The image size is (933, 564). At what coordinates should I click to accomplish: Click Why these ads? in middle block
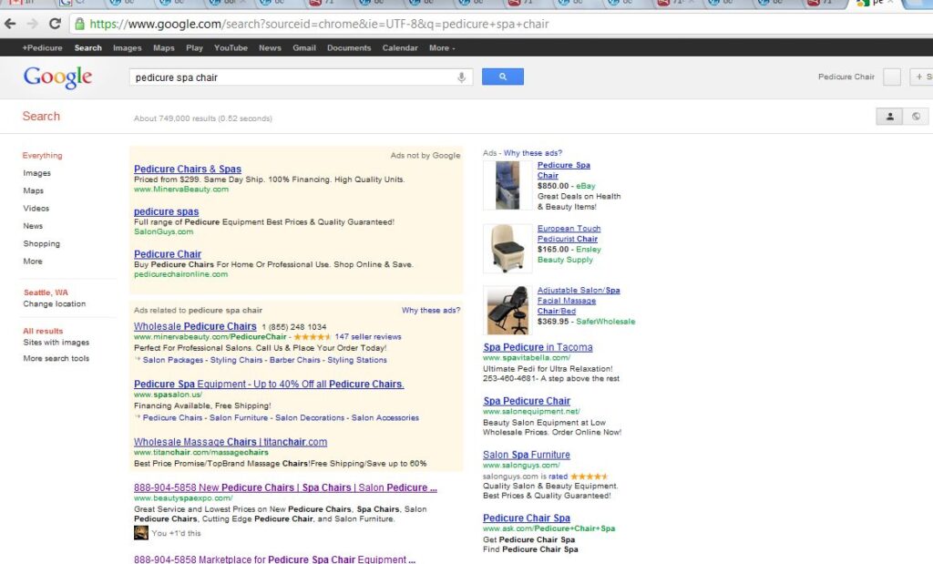point(431,311)
